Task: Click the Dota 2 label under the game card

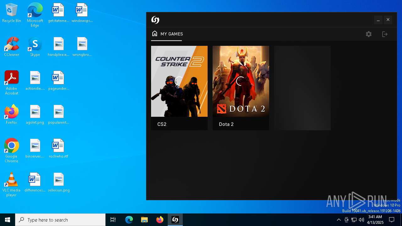Action: [x=226, y=124]
